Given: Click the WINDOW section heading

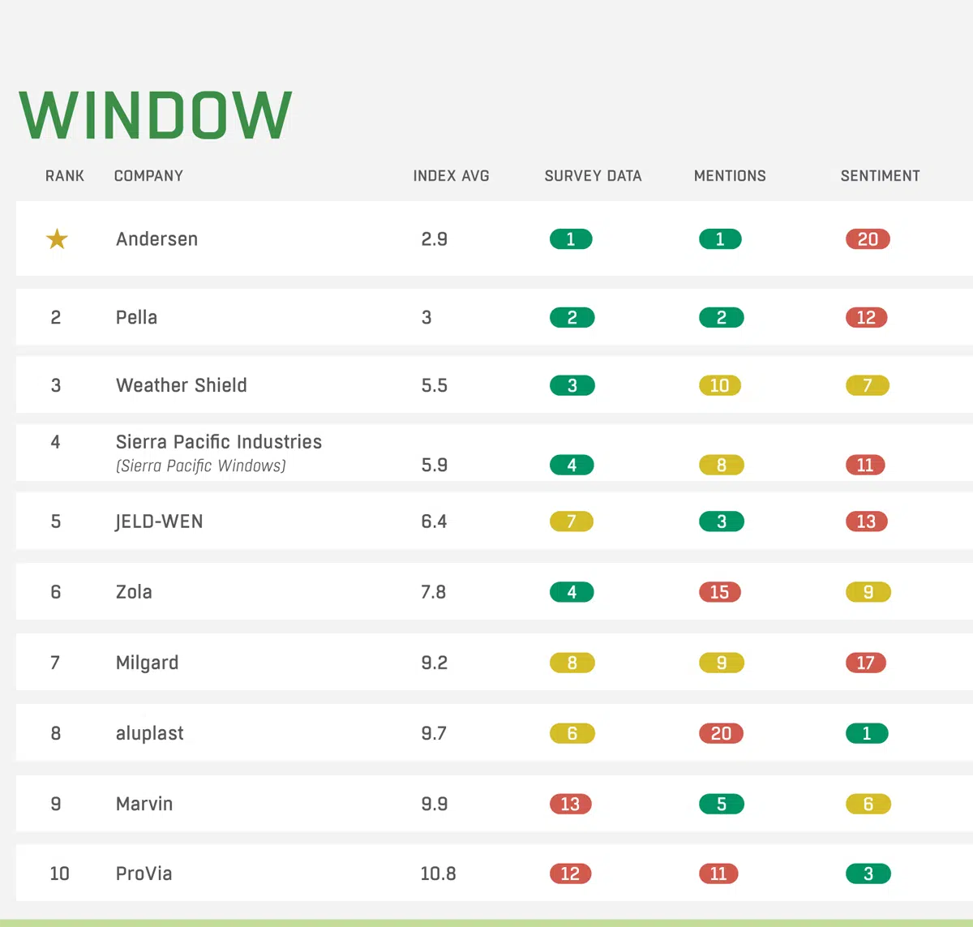Looking at the screenshot, I should (155, 115).
